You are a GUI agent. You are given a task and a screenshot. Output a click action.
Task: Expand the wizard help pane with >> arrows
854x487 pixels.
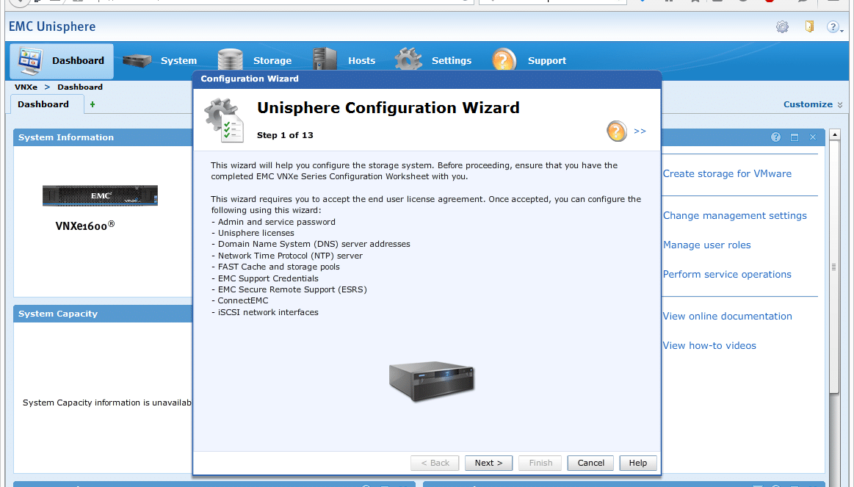(640, 131)
